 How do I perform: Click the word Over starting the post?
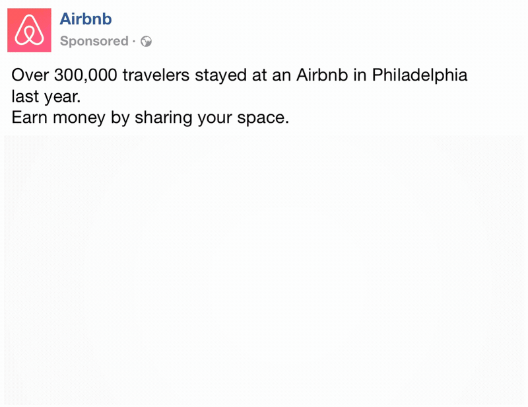click(30, 75)
